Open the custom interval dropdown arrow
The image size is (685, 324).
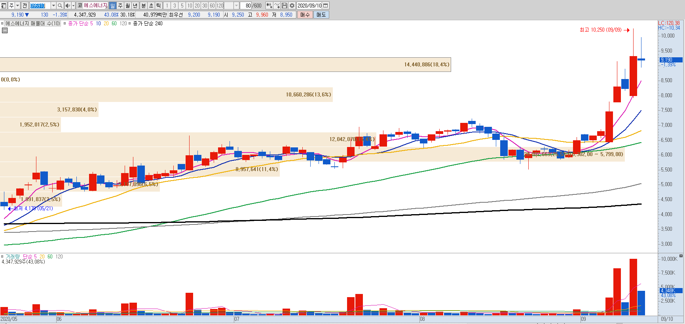[237, 6]
